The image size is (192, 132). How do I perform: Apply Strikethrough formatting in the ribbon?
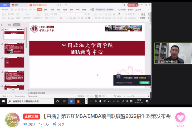pos(71,18)
